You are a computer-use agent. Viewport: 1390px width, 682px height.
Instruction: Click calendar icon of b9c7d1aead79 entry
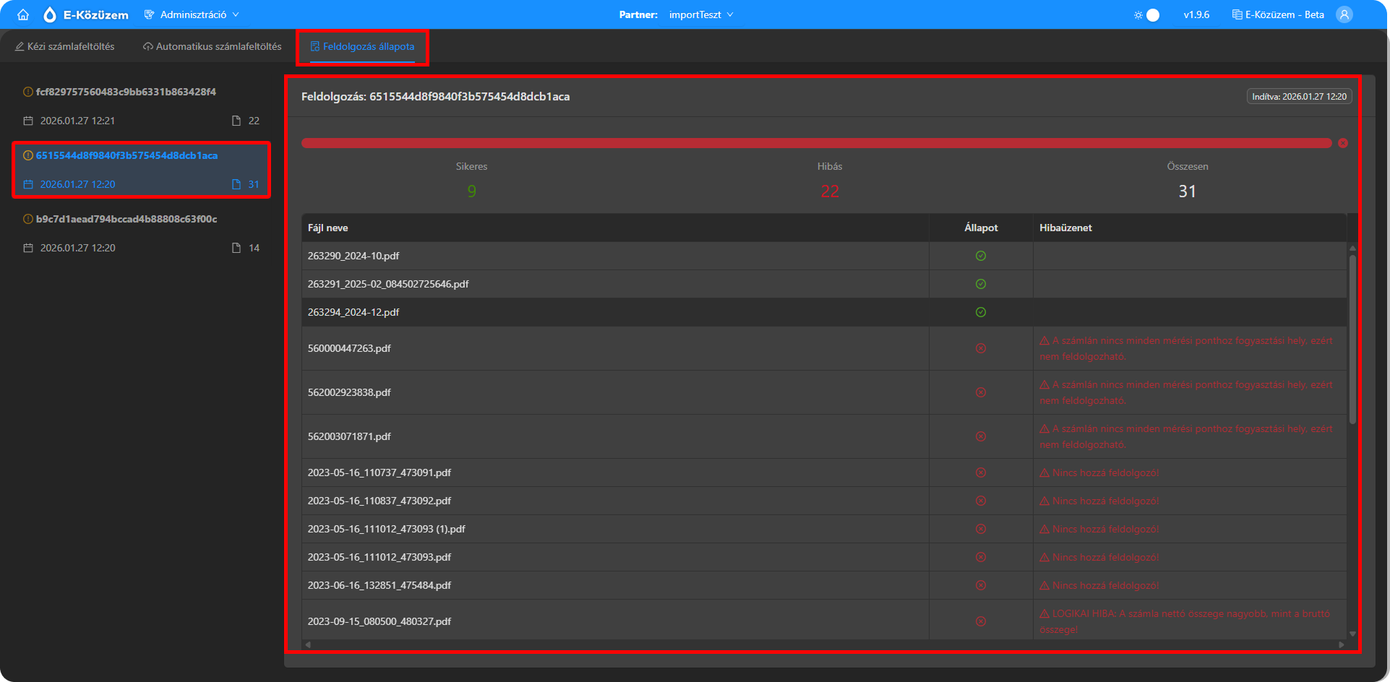[x=28, y=248]
